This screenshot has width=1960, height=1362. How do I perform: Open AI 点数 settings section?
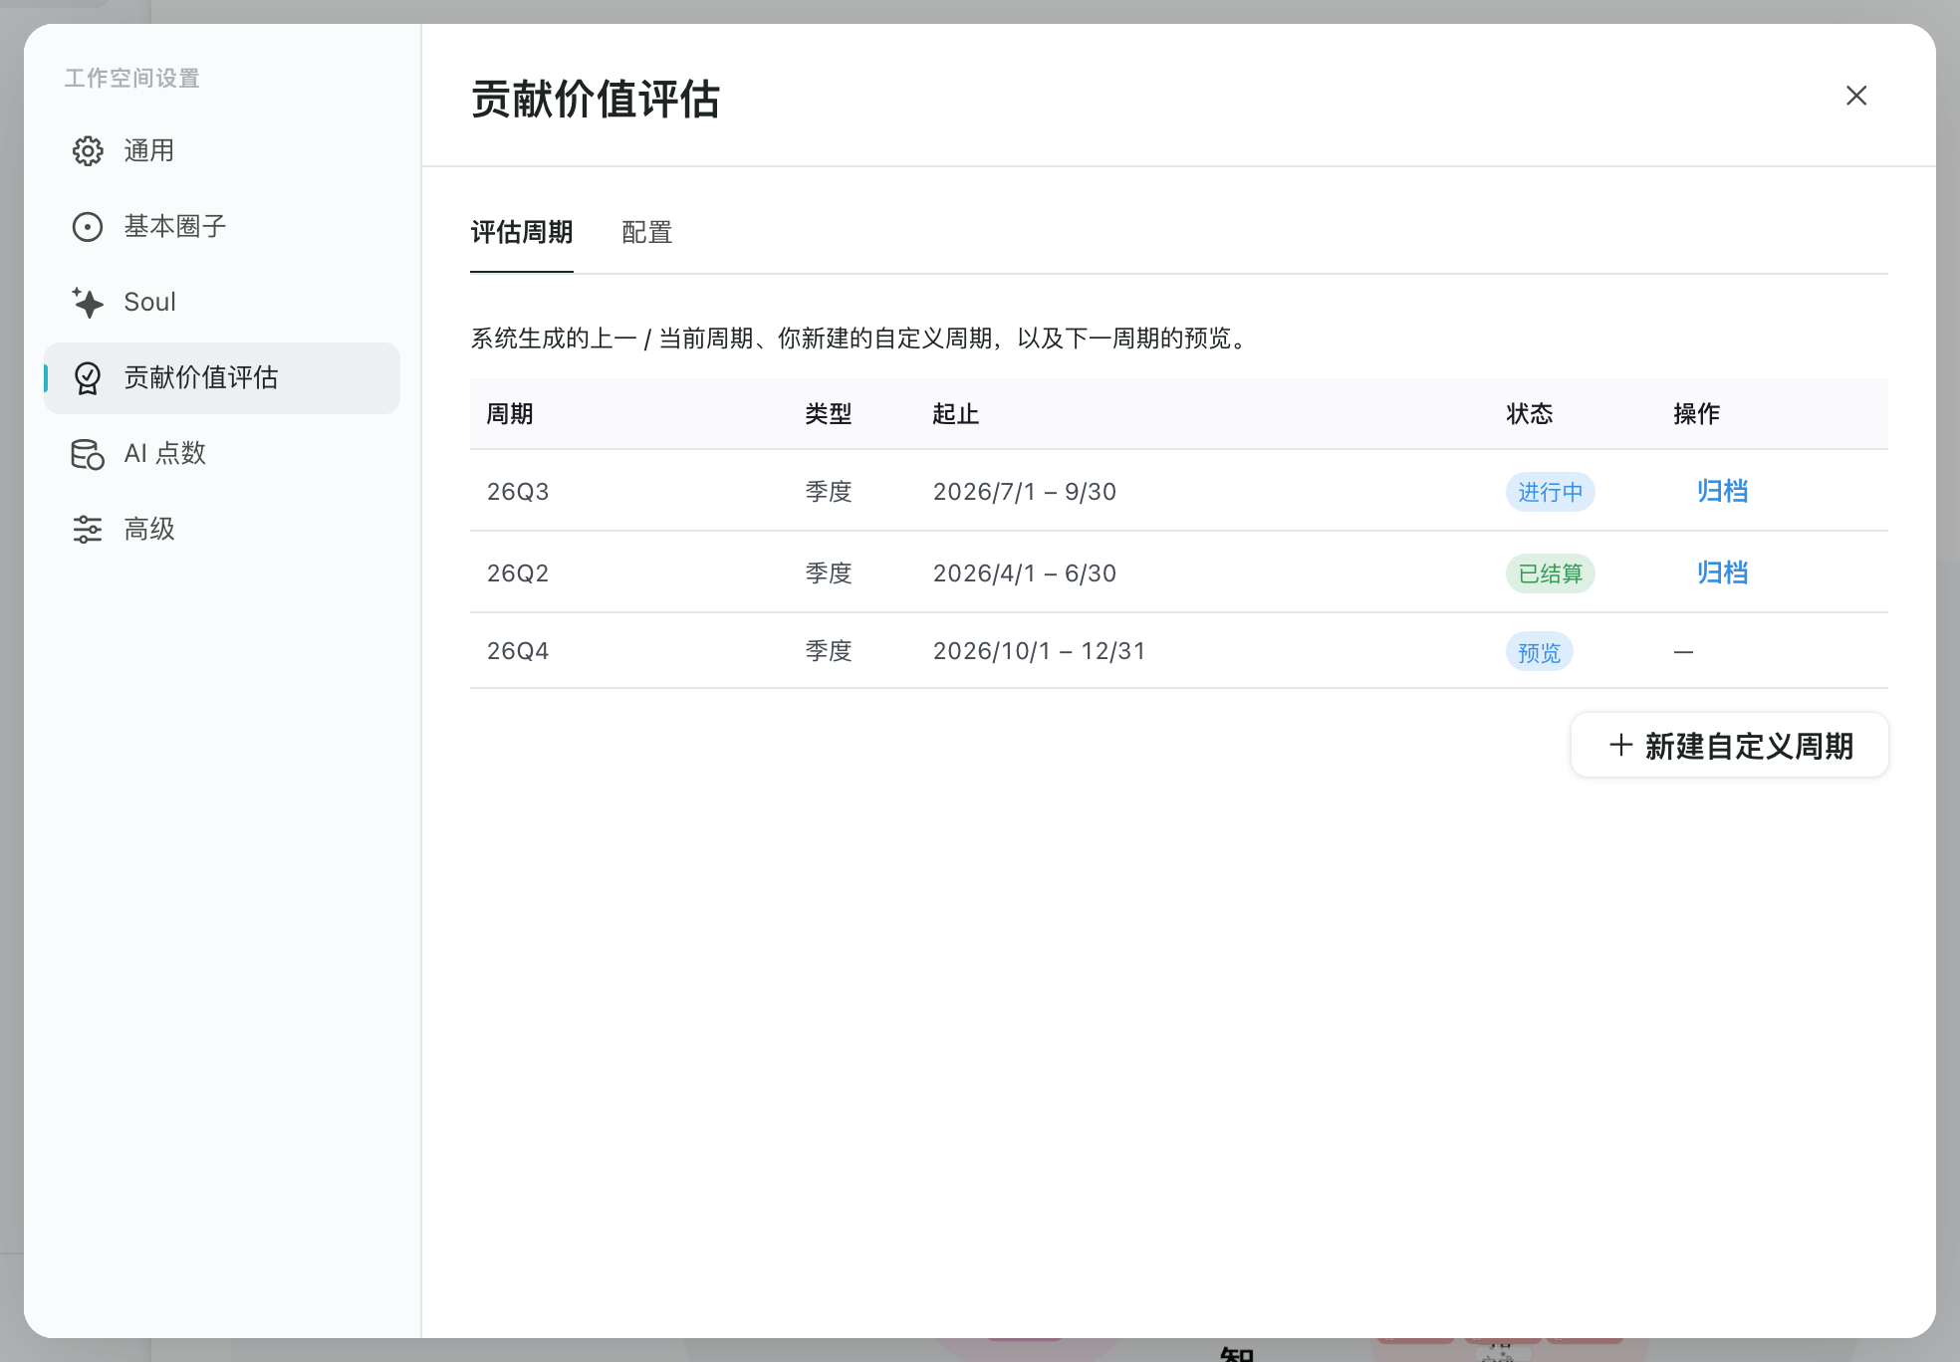(222, 454)
